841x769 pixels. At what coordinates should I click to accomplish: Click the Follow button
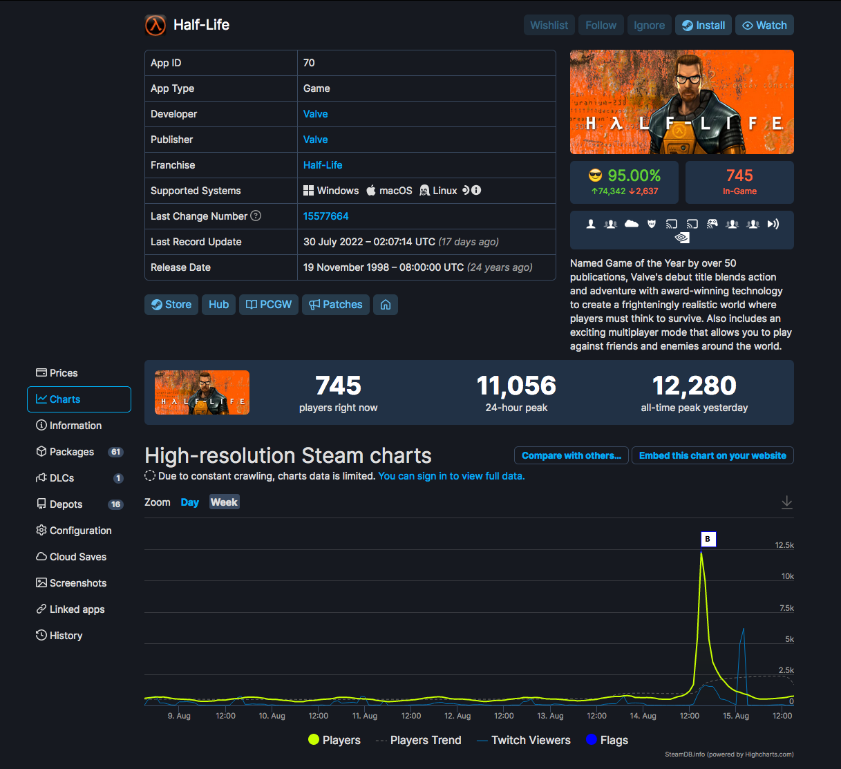pos(601,26)
